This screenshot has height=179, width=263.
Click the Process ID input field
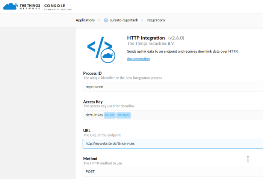click(173, 86)
